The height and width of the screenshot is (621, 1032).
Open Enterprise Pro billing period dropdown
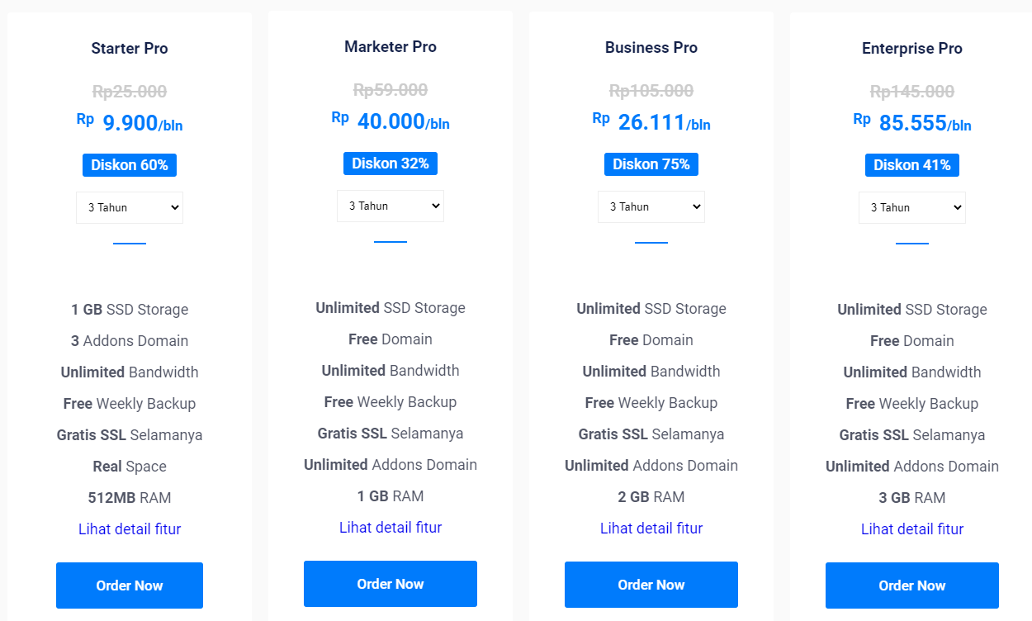pos(912,207)
